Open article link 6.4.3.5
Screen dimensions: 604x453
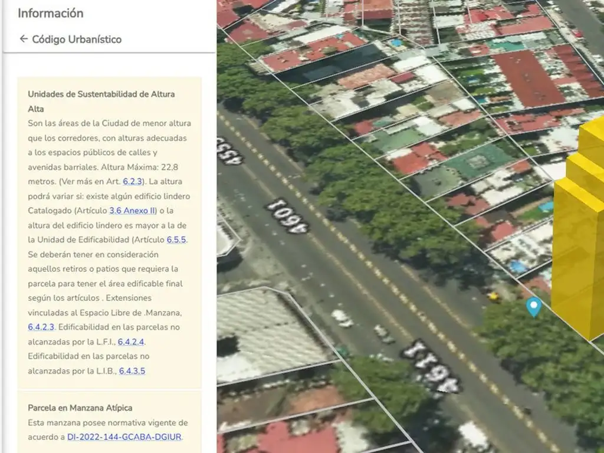(x=132, y=371)
